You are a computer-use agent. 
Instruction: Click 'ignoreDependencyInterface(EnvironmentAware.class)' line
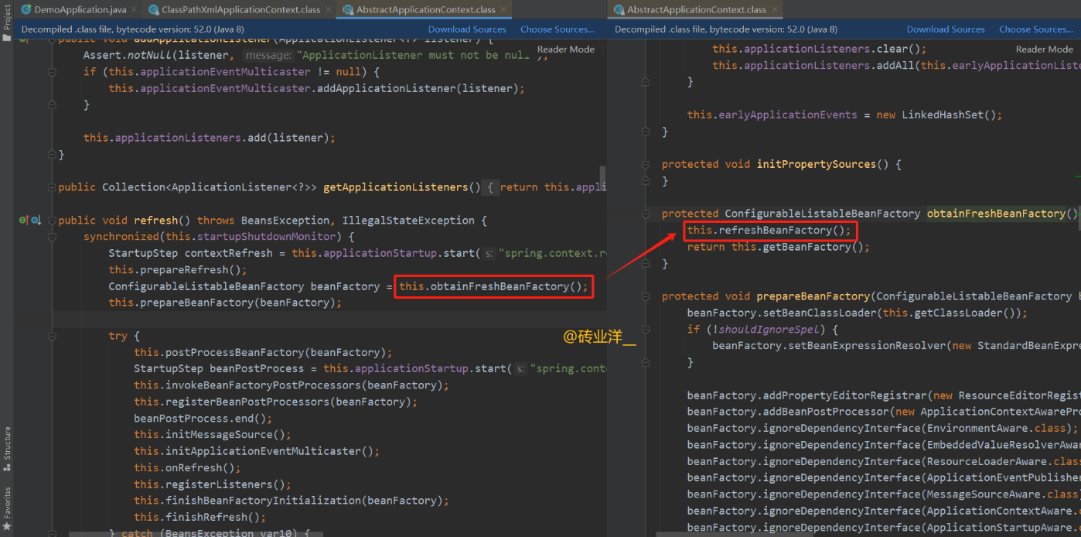[882, 428]
